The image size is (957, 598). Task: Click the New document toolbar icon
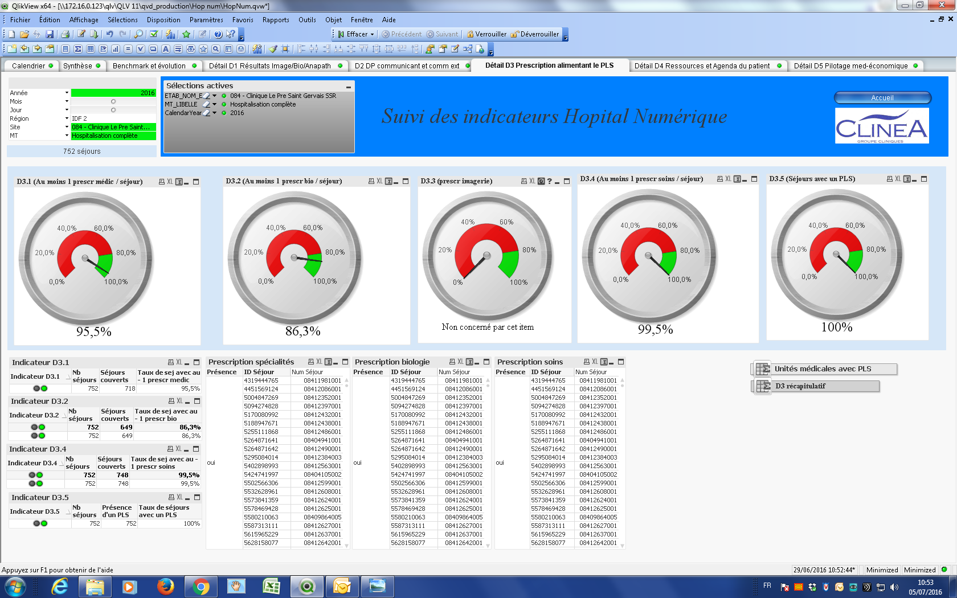point(11,34)
